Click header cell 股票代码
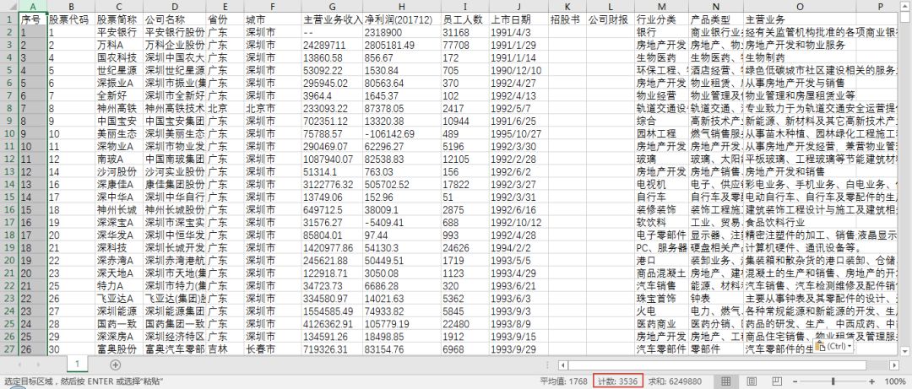Screen dimensions: 912x389 (71, 19)
